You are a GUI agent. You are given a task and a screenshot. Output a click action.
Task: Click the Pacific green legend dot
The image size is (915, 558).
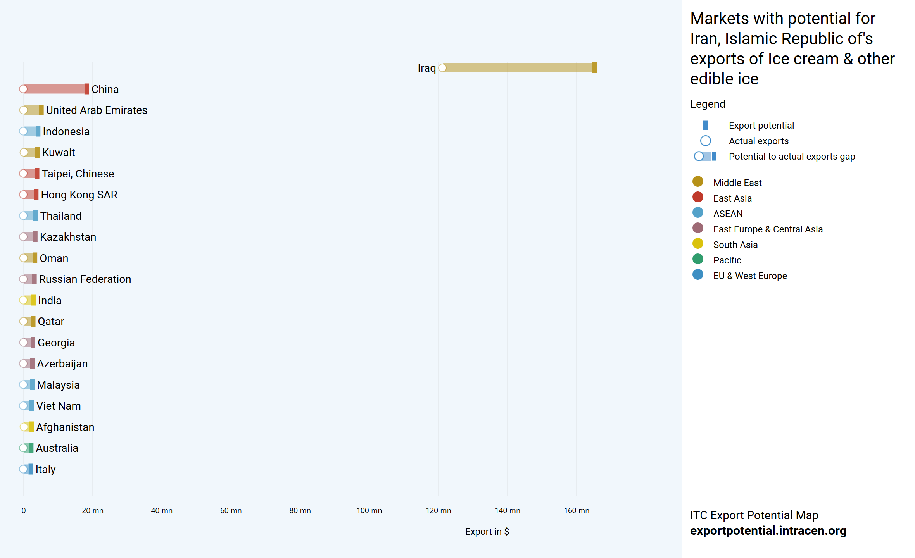(697, 259)
